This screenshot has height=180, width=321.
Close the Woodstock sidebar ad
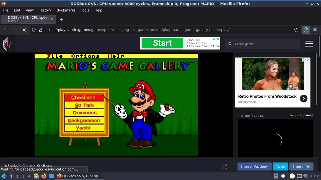pos(308,60)
